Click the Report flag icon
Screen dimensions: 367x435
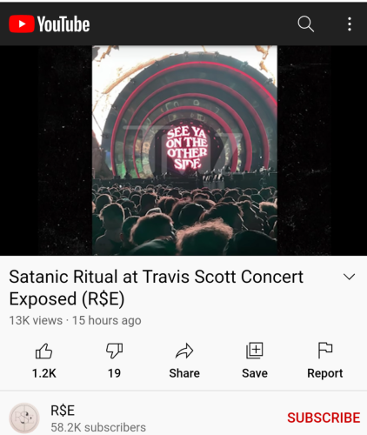point(325,351)
